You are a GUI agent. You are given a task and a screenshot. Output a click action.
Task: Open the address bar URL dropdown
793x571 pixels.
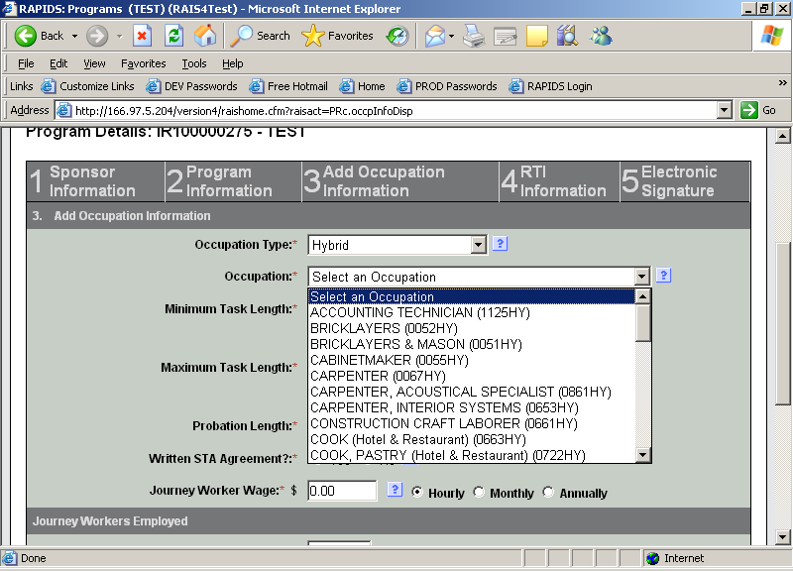(x=725, y=110)
